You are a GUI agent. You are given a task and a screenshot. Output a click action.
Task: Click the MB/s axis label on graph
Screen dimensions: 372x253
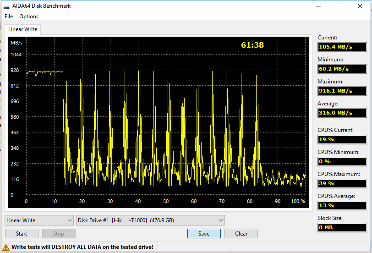(16, 43)
